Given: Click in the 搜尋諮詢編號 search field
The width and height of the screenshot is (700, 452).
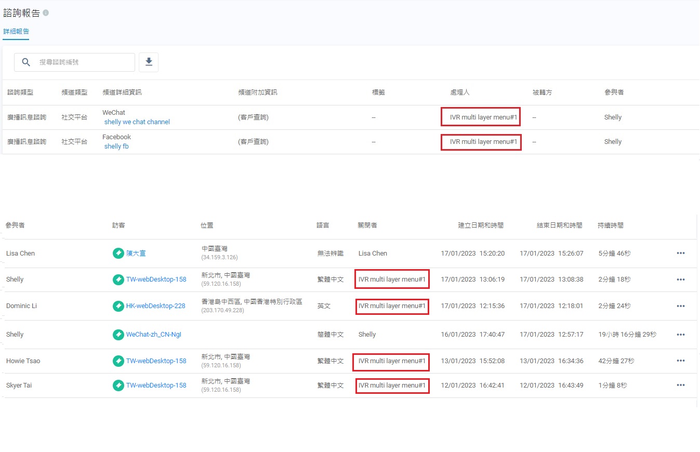Looking at the screenshot, I should 83,62.
